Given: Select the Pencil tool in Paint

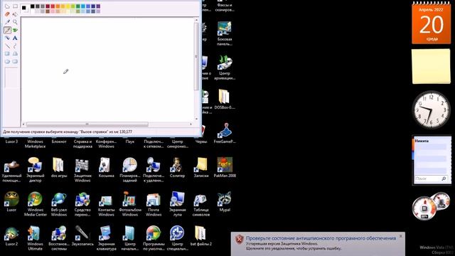Looking at the screenshot, I should click(x=7, y=30).
